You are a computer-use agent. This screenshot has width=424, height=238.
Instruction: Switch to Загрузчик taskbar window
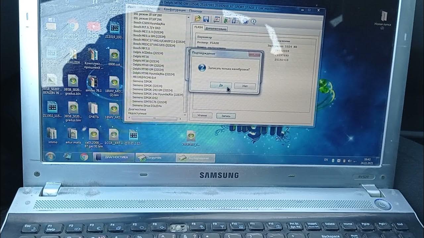pos(155,158)
